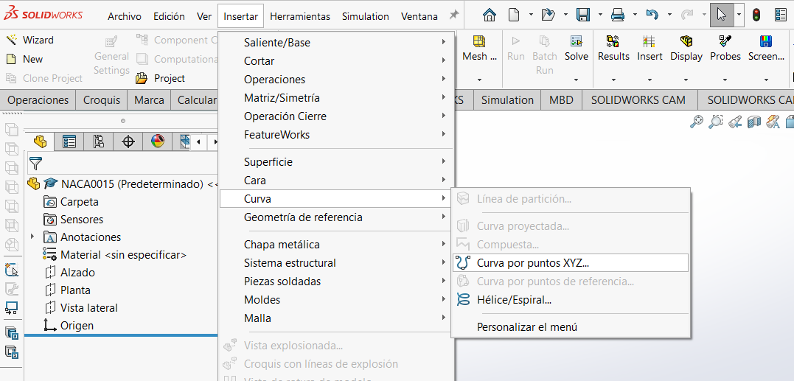Click the Rebuild traffic light icon
794x381 pixels.
click(x=756, y=15)
